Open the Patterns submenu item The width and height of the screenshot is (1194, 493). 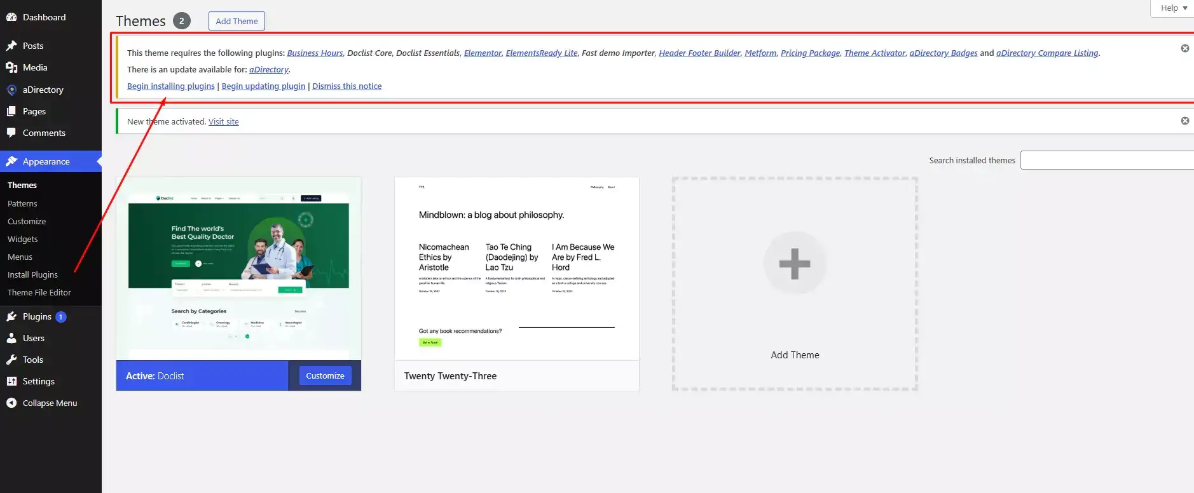point(22,203)
